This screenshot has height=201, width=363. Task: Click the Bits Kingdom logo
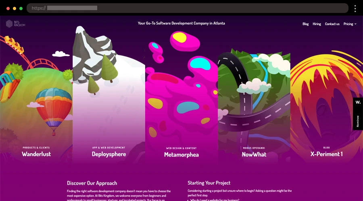click(x=15, y=24)
